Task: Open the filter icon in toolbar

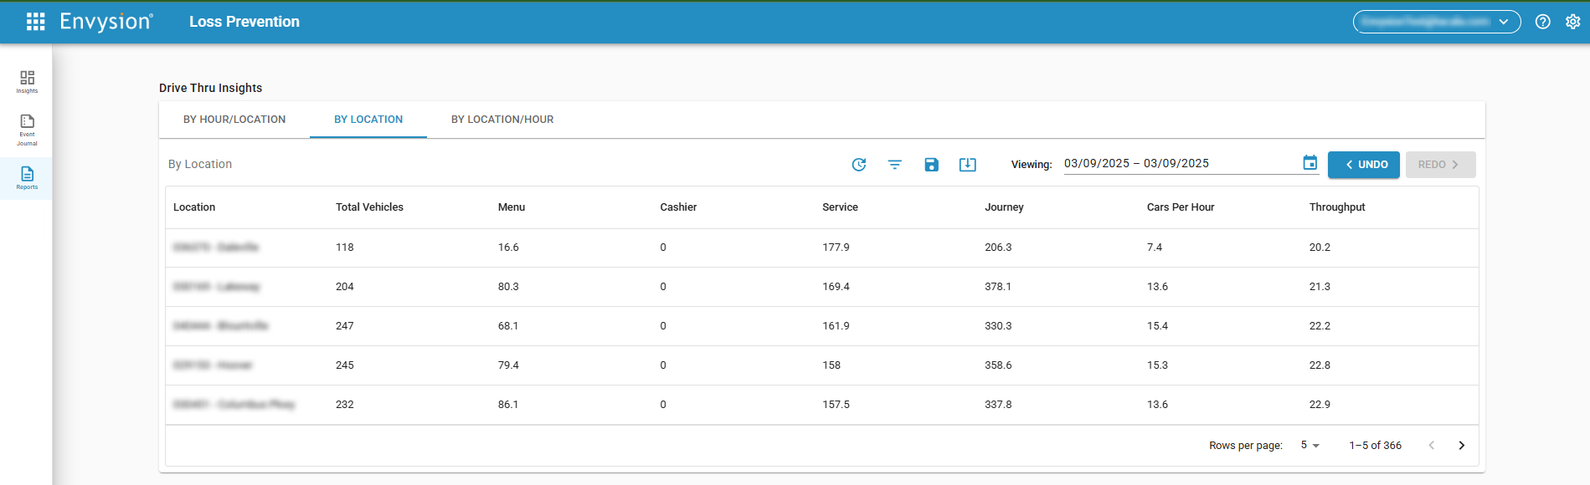Action: coord(894,165)
